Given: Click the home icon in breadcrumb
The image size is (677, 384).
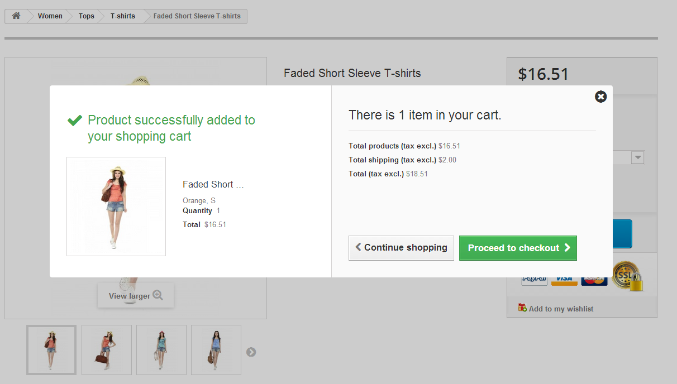Looking at the screenshot, I should 16,16.
